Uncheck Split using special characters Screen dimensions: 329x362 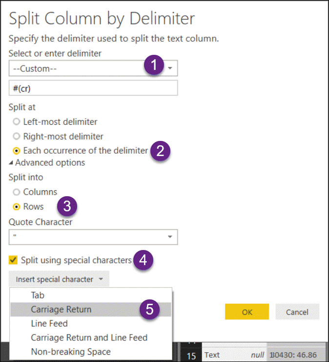pos(13,260)
